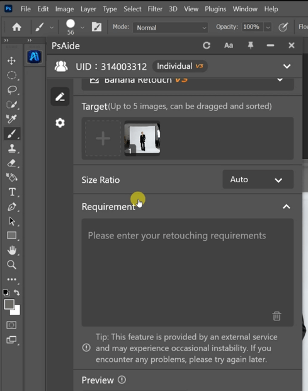Select the Hand tool
308x391 pixels.
tap(12, 250)
